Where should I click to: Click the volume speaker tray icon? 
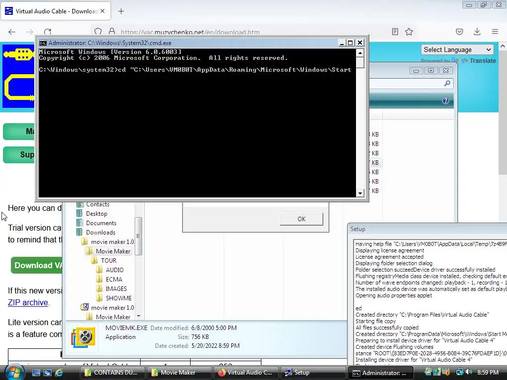click(469, 372)
